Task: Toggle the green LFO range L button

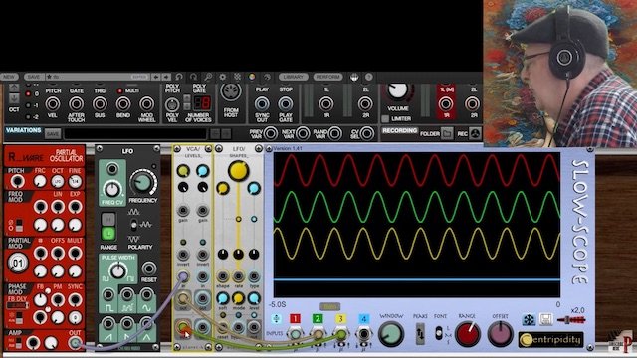Action: pos(108,234)
